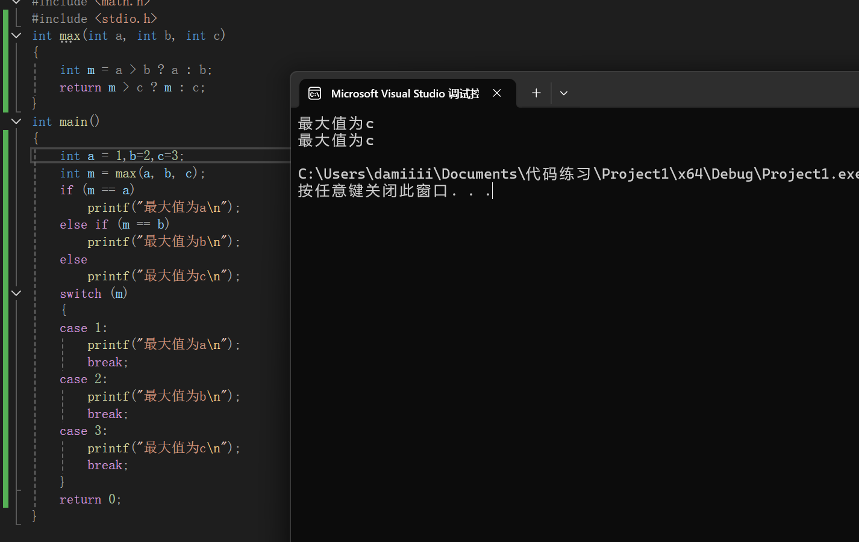This screenshot has width=859, height=542.
Task: Collapse the max function code block
Action: click(16, 35)
